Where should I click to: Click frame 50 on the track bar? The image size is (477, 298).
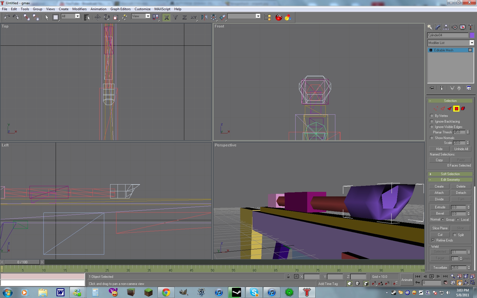pos(212,268)
